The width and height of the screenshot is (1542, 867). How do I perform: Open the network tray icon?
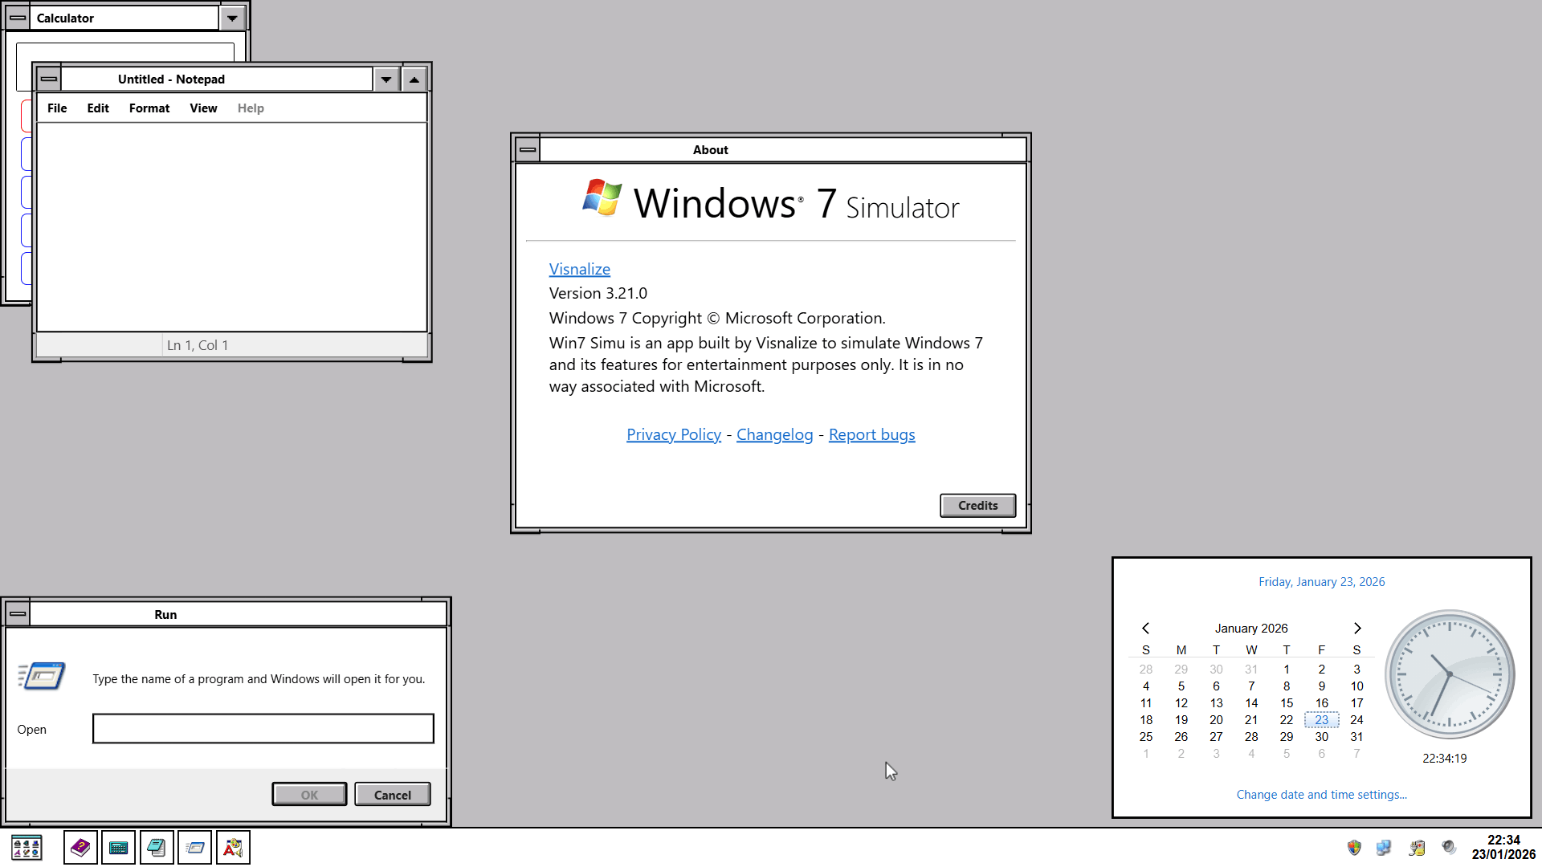point(1384,847)
